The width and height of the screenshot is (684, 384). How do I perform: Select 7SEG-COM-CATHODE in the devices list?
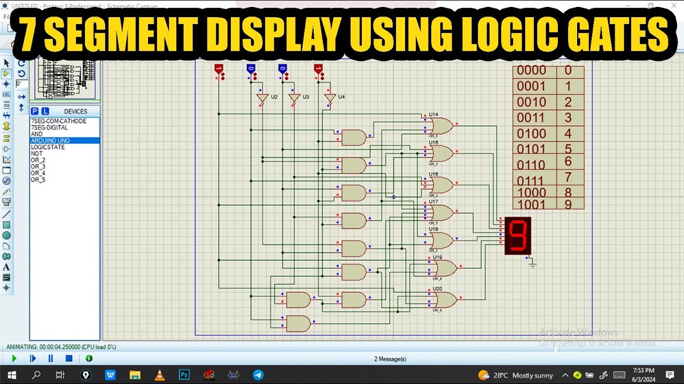click(x=64, y=122)
